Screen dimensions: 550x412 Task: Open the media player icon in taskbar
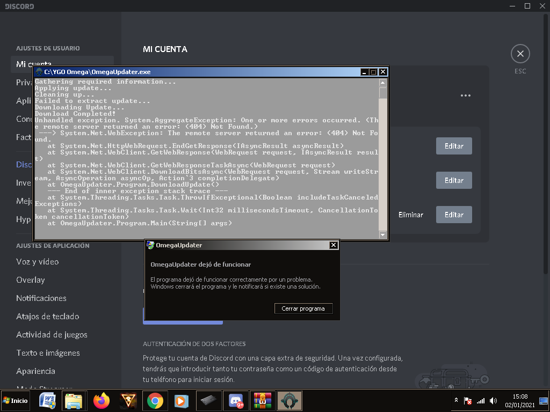182,400
